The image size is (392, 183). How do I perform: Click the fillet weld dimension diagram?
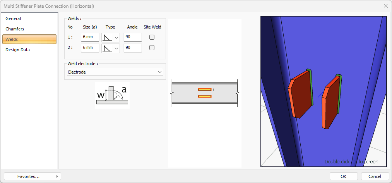point(112,95)
